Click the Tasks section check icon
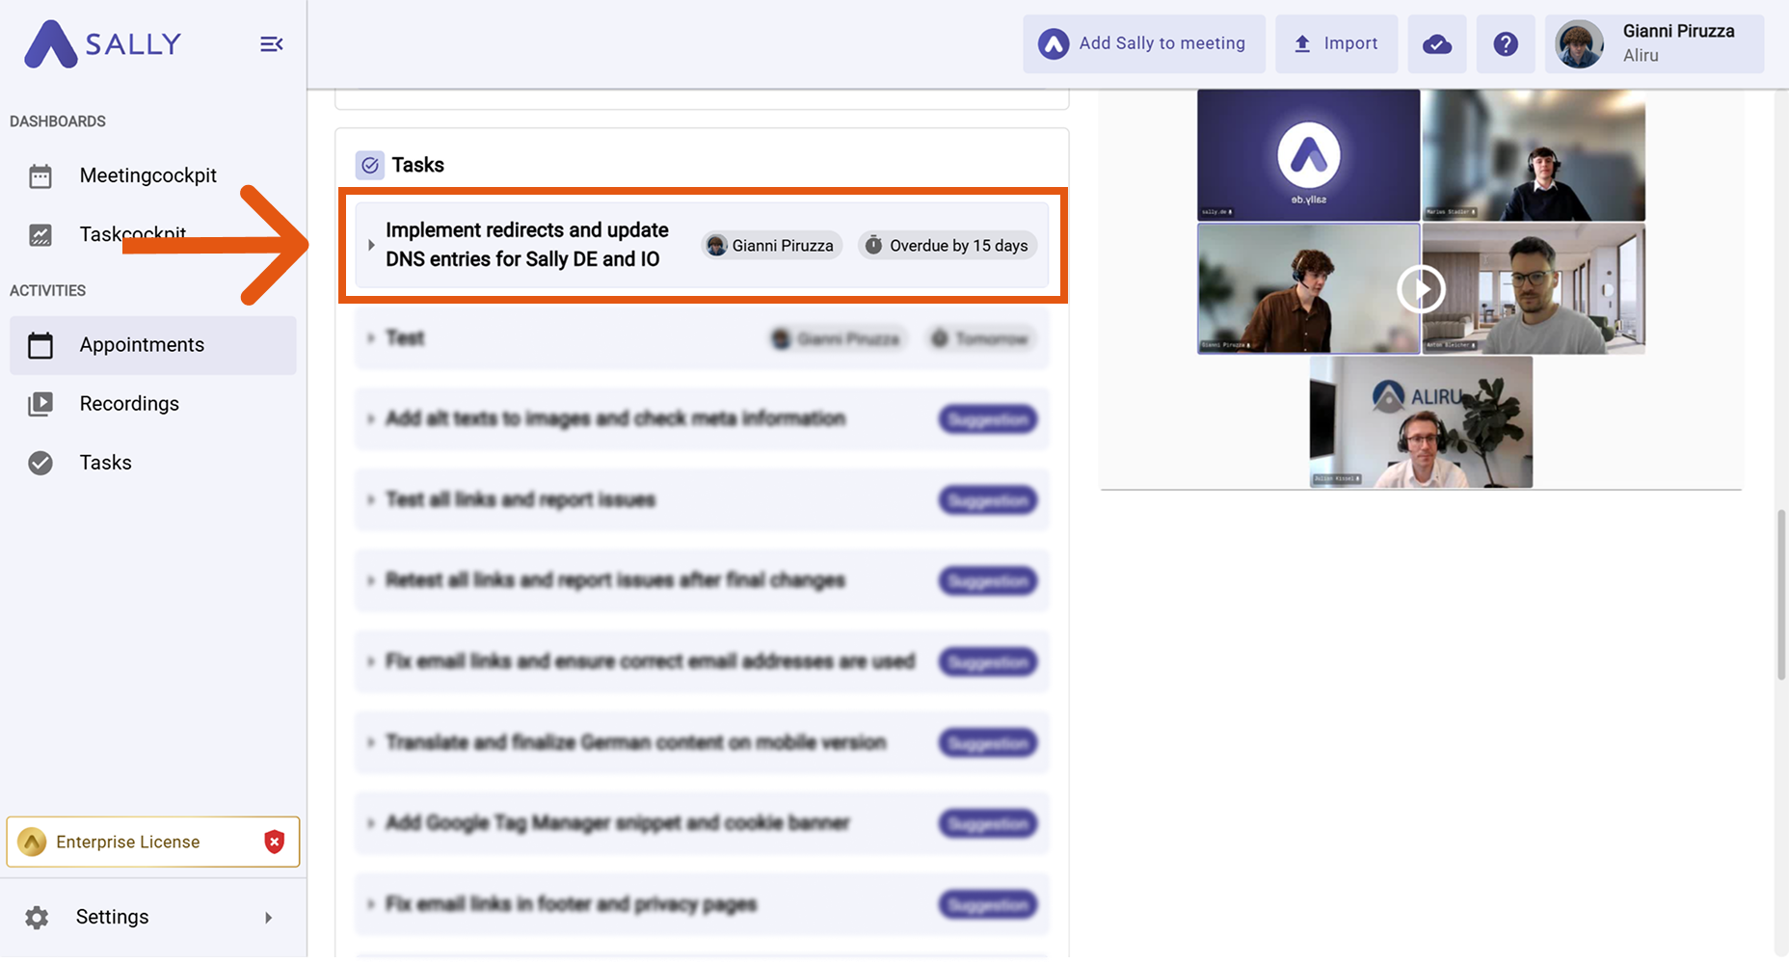The image size is (1789, 963). click(370, 165)
